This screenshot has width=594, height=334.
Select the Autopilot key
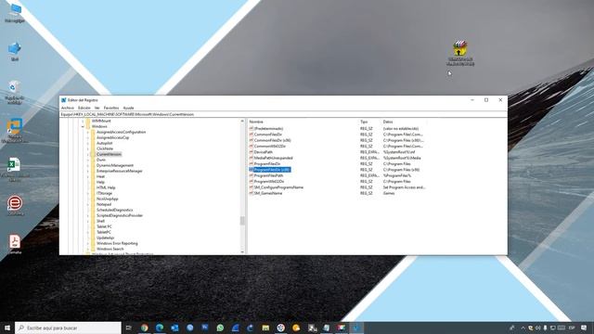click(x=104, y=143)
